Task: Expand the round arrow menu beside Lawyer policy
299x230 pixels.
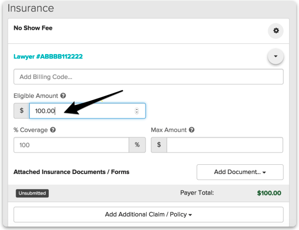Action: [x=276, y=57]
